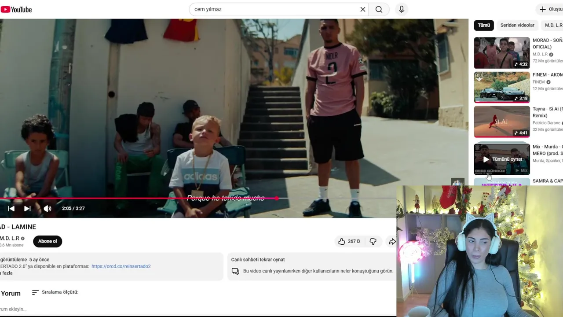This screenshot has height=317, width=563.
Task: Click the '5 ay önce' description text
Action: point(39,260)
